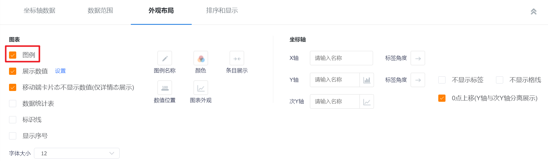Open the 数值位置 icon
Screen dimensions: 548x161
point(165,88)
